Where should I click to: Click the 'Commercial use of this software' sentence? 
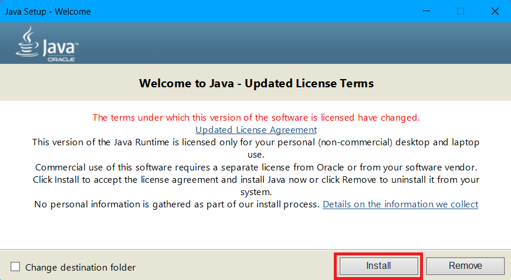coord(256,167)
